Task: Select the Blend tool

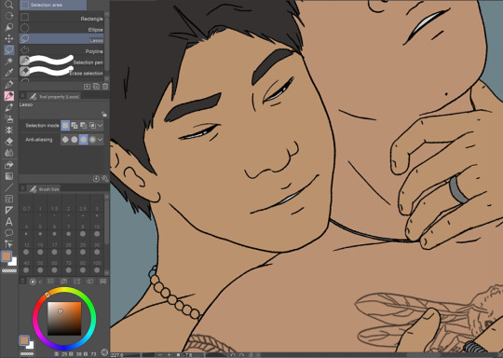Action: point(9,153)
